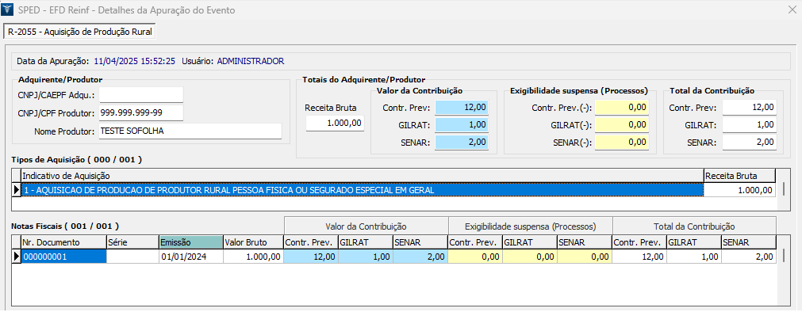
Task: Select the row indicator arrow in Notas Fiscais grid
Action: 17,257
